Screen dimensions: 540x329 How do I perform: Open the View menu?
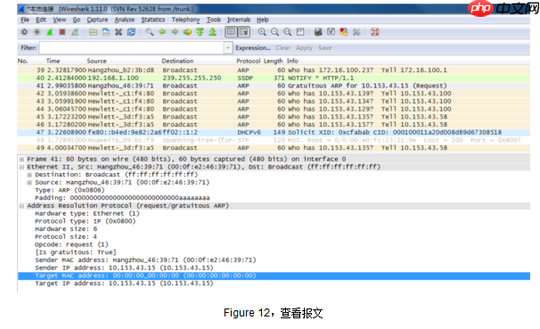[x=59, y=20]
